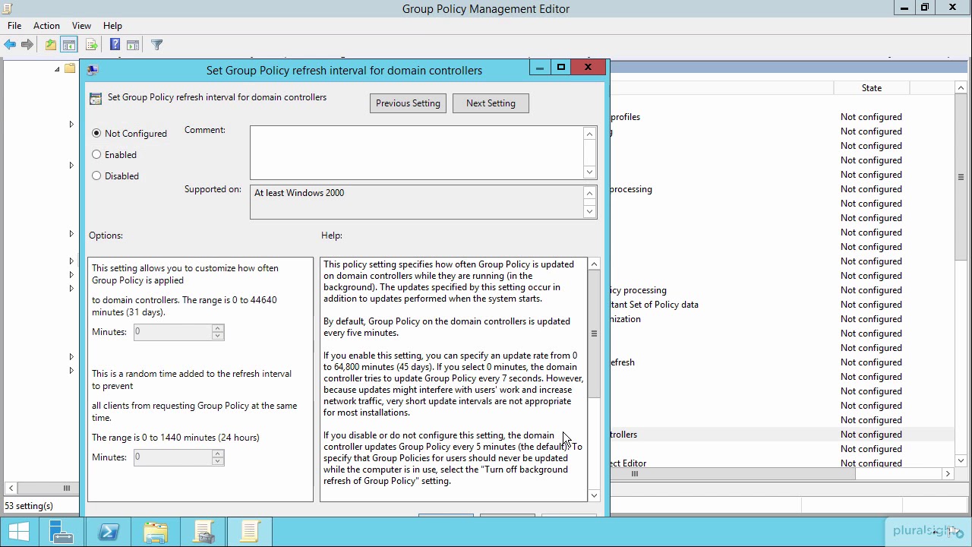Launch Windows PowerShell from the taskbar
This screenshot has width=972, height=547.
(x=108, y=532)
